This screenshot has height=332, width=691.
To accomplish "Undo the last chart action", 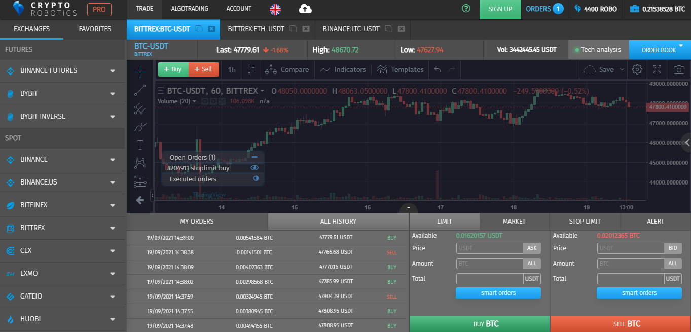I will [x=438, y=69].
